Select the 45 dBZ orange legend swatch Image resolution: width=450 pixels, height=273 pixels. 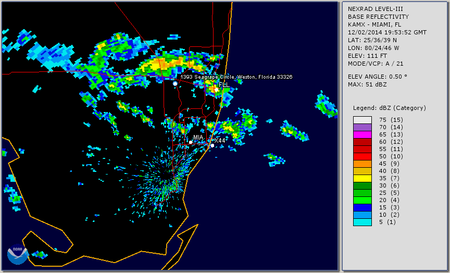pos(362,164)
